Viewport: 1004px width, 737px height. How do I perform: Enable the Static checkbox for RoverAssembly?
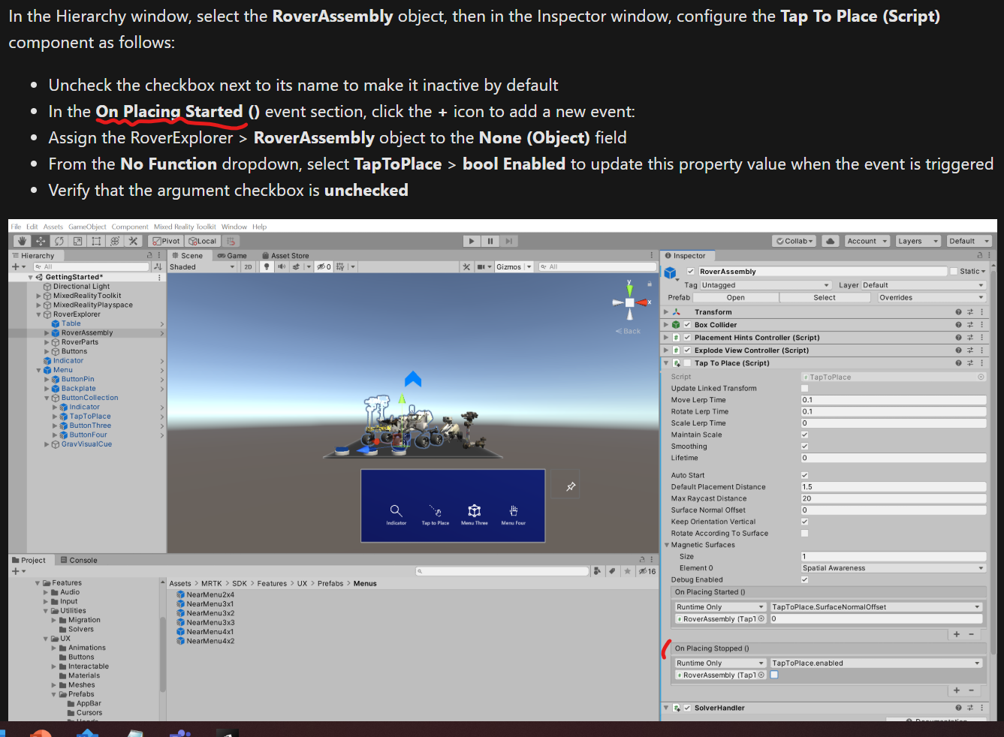click(954, 271)
